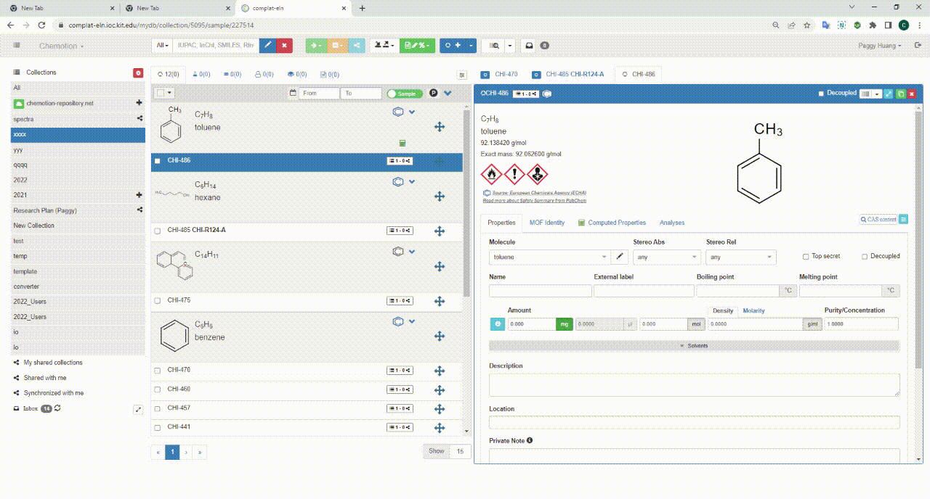Open the PubChem Safety Summary link
Screen dimensions: 930x499
534,200
